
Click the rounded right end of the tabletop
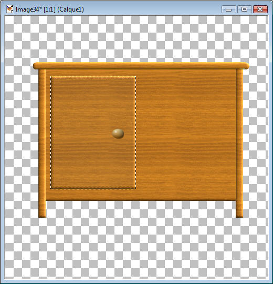[246, 66]
